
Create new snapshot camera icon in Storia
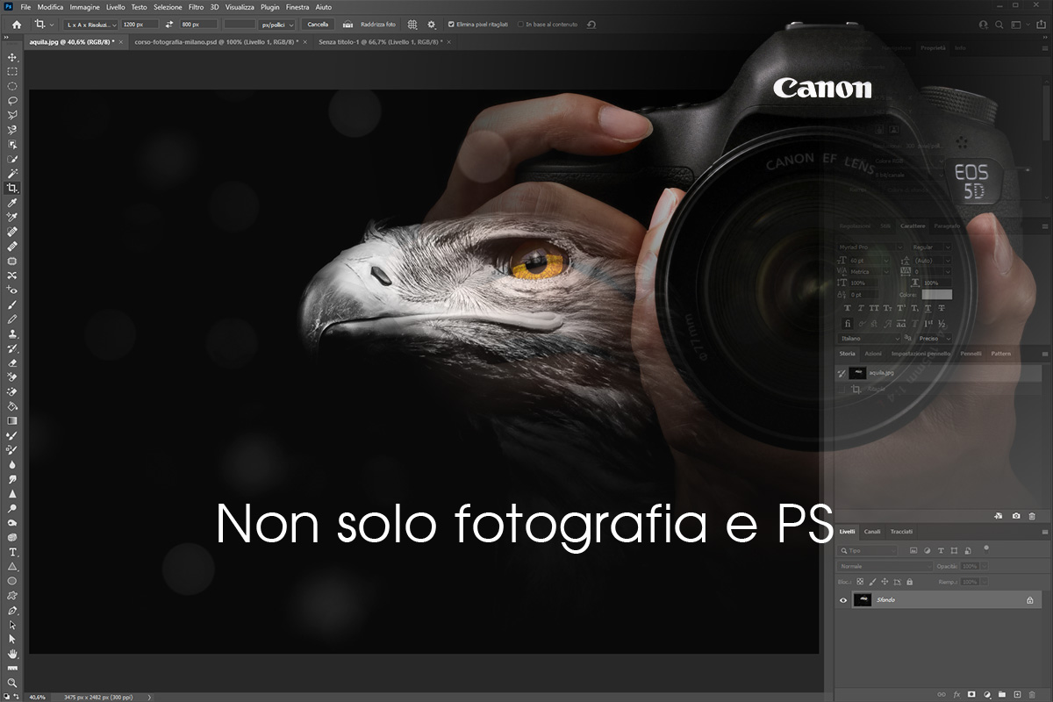(x=1016, y=516)
